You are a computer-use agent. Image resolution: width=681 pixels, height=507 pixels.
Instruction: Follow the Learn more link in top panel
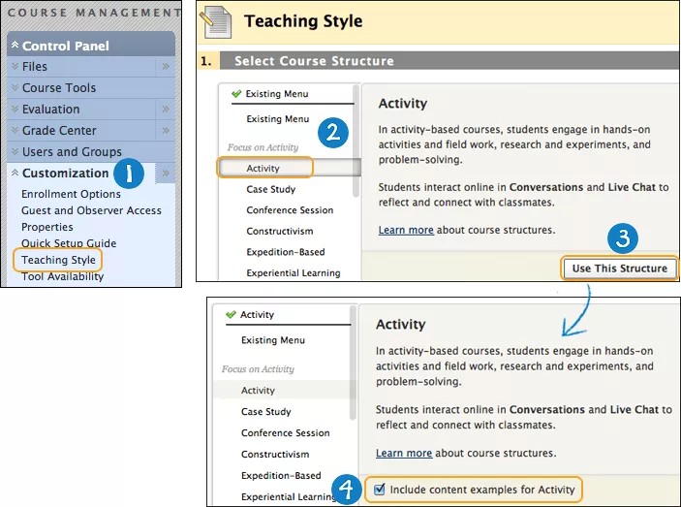405,230
